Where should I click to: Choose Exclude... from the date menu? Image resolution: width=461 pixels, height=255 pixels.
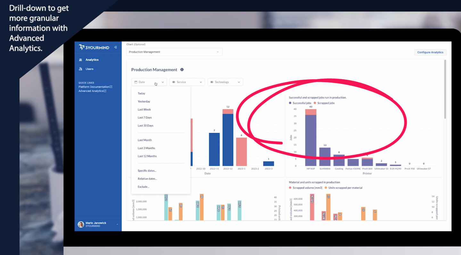[x=144, y=187]
